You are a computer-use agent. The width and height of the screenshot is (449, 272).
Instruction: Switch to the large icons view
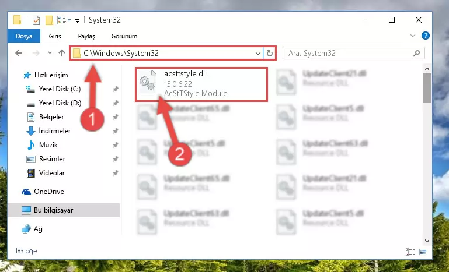(423, 252)
